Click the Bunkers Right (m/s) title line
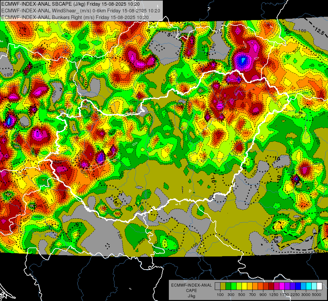The width and height of the screenshot is (328, 301). [75, 17]
